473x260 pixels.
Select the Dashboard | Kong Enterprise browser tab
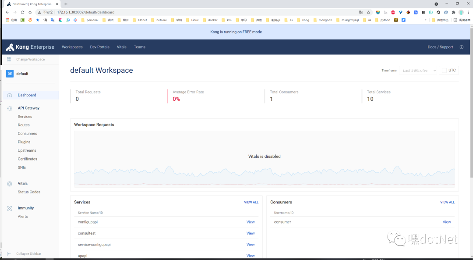(32, 4)
